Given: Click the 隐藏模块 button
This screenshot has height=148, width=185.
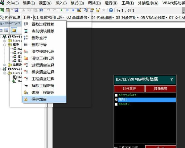Looking at the screenshot, I should point(161,88).
